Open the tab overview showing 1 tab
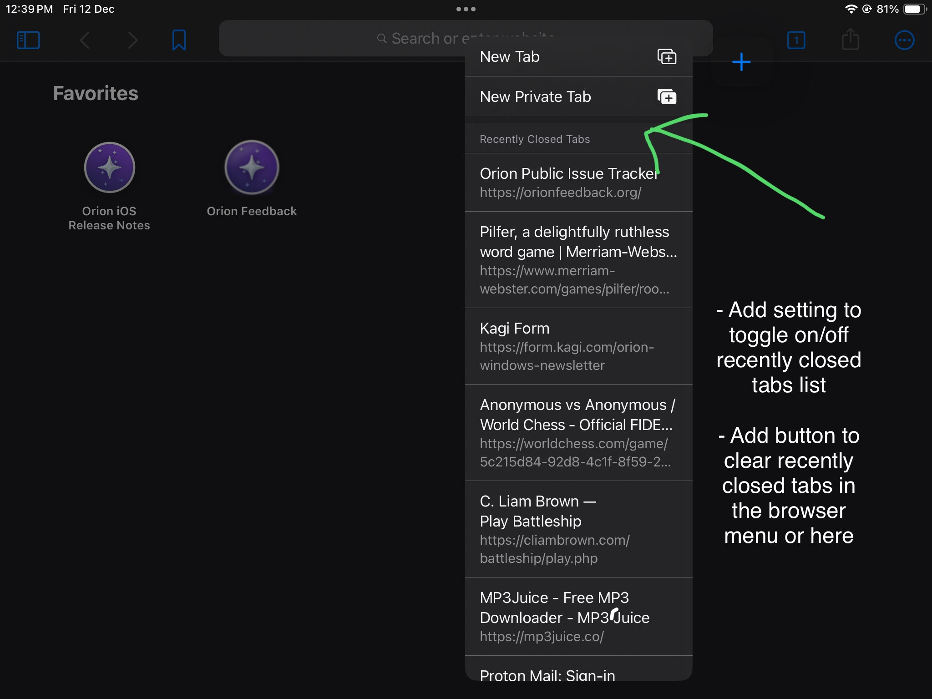Screen dimensions: 932x699 point(796,40)
